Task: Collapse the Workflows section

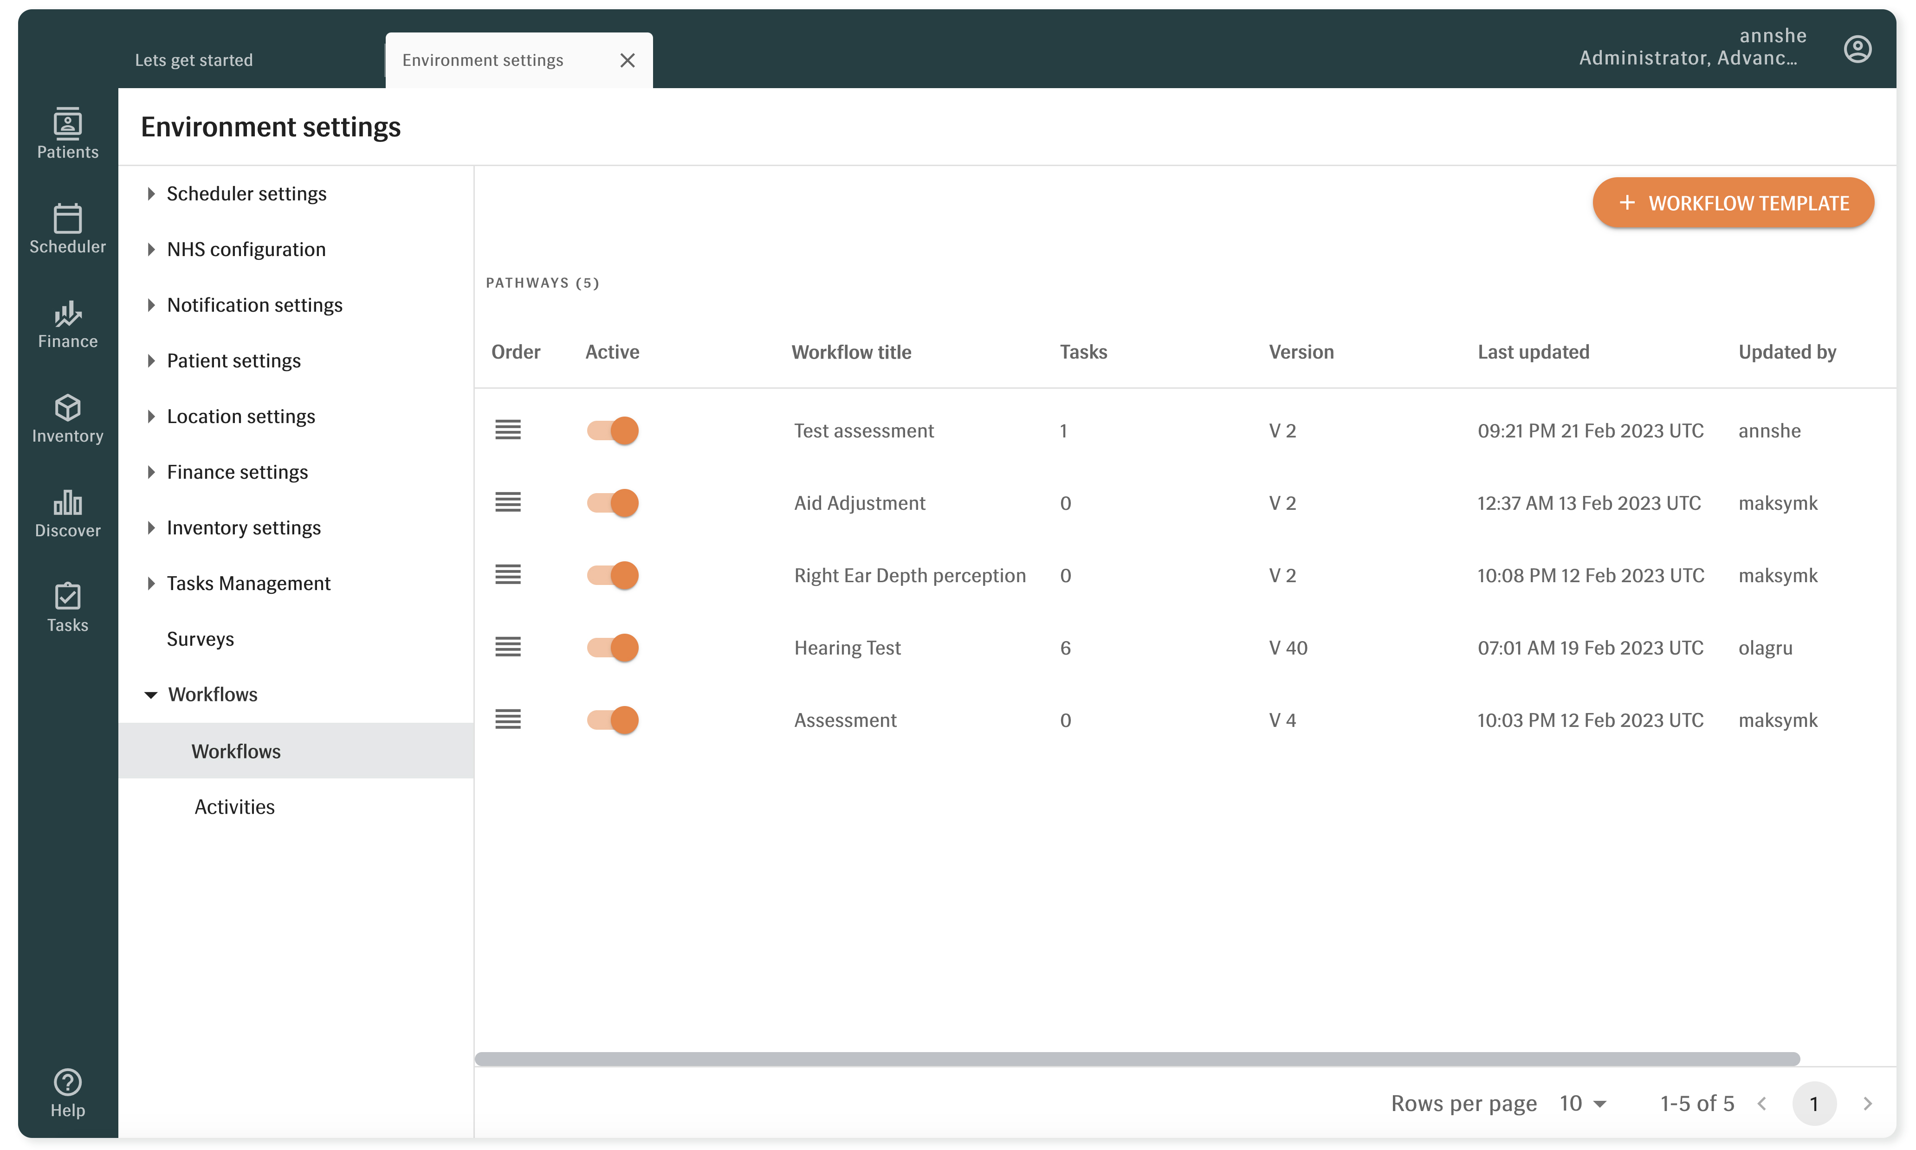Action: click(213, 694)
